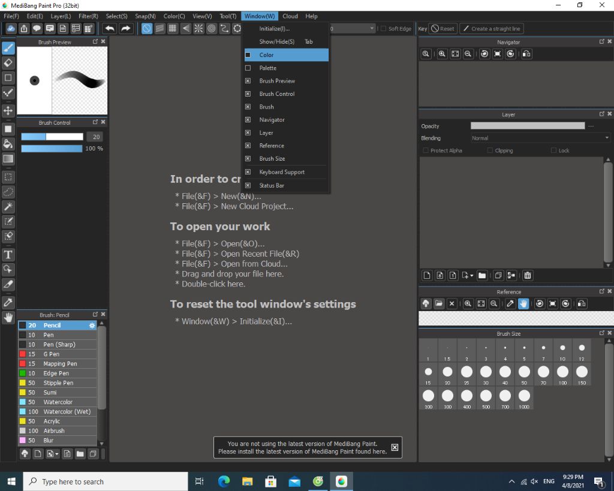Open the Blending mode dropdown

pyautogui.click(x=540, y=138)
